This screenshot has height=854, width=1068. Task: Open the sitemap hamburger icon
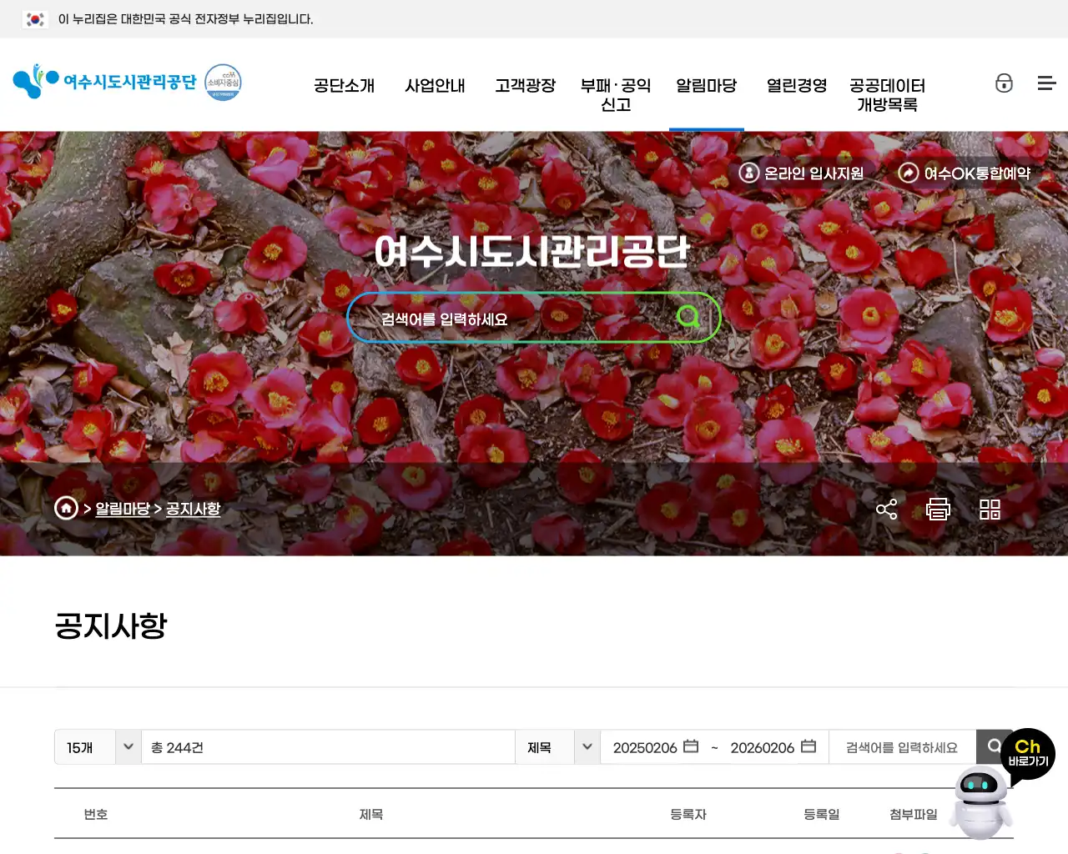pyautogui.click(x=1046, y=83)
